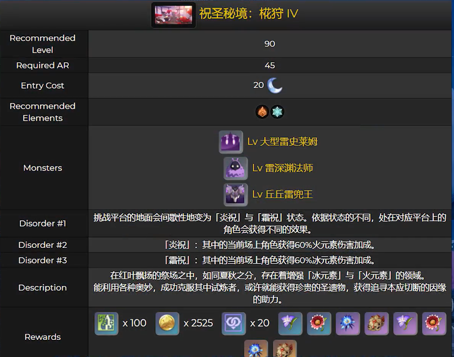Click the domain thumbnail image at top
This screenshot has width=454, height=357.
(174, 15)
